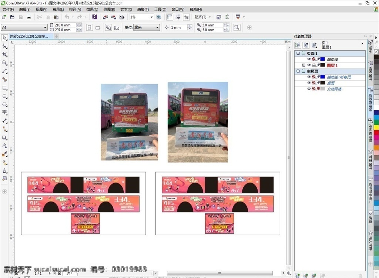Click the left bus photo numbered 5215
Viewport: 379px width, 278px height.
(x=129, y=122)
